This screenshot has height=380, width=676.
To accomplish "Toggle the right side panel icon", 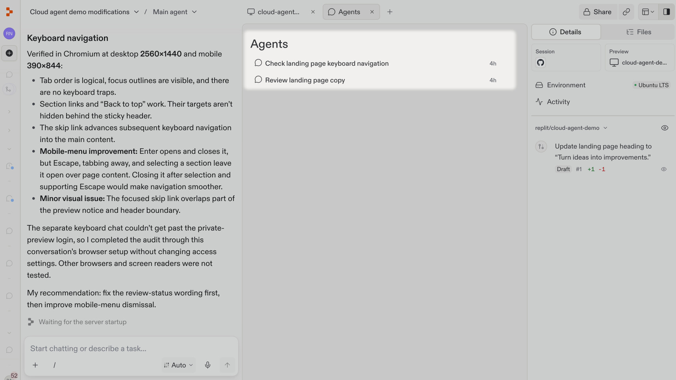I will pyautogui.click(x=666, y=12).
